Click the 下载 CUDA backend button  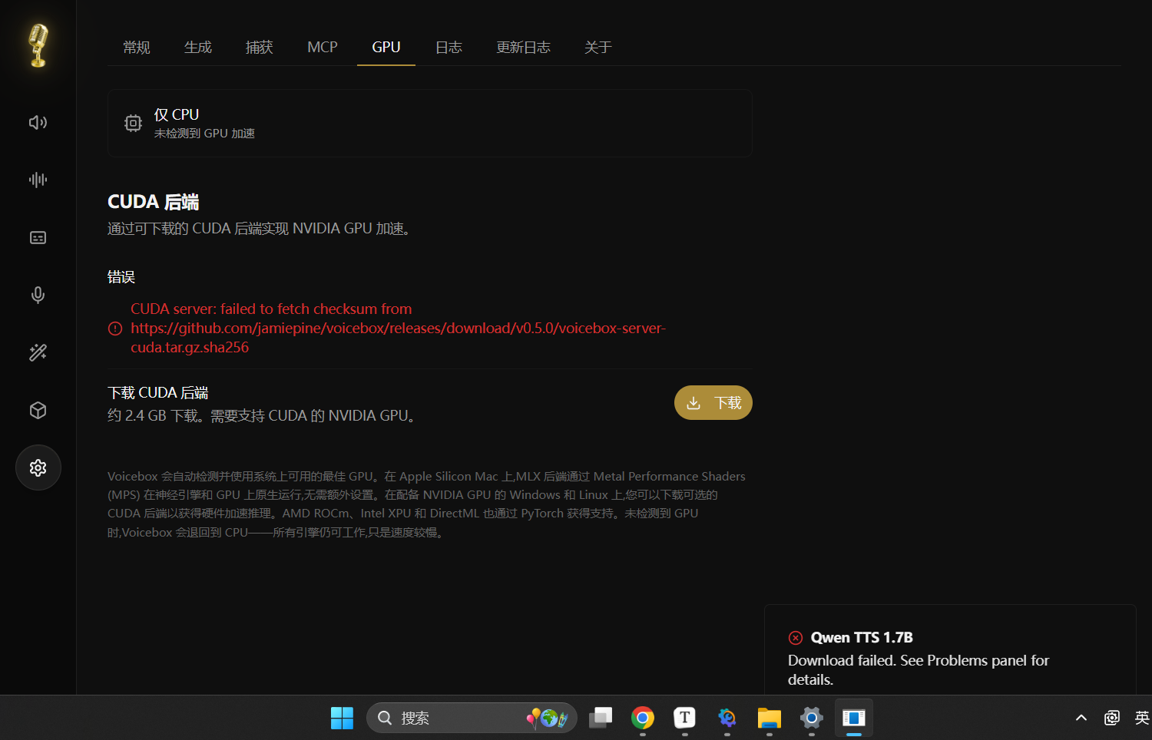(713, 403)
